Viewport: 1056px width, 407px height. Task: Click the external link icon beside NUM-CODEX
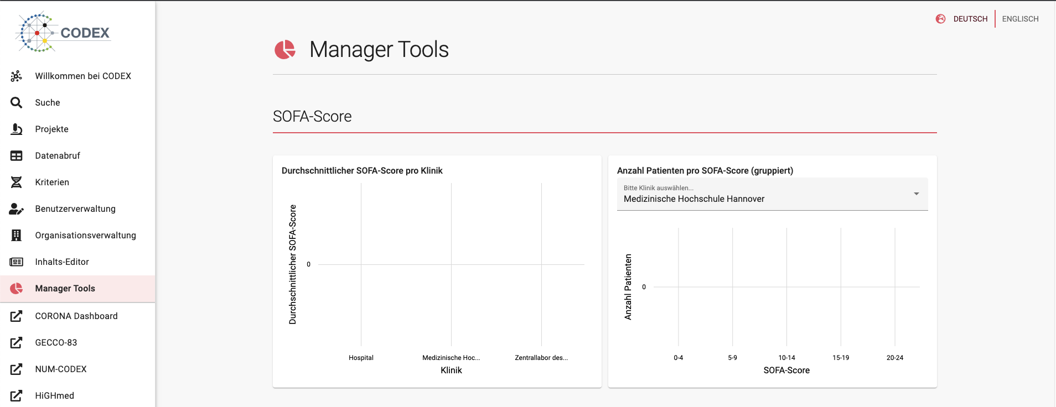17,369
